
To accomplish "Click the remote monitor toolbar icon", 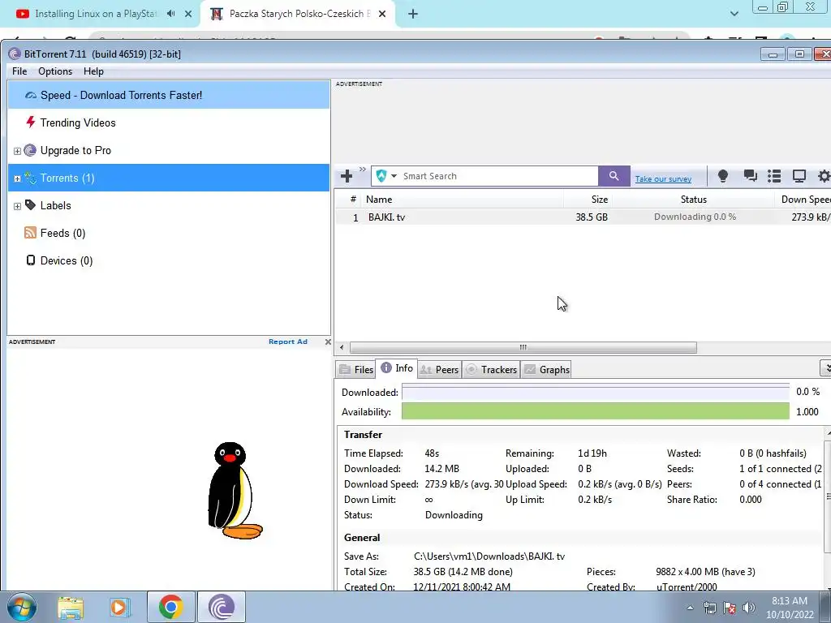I will click(x=799, y=176).
